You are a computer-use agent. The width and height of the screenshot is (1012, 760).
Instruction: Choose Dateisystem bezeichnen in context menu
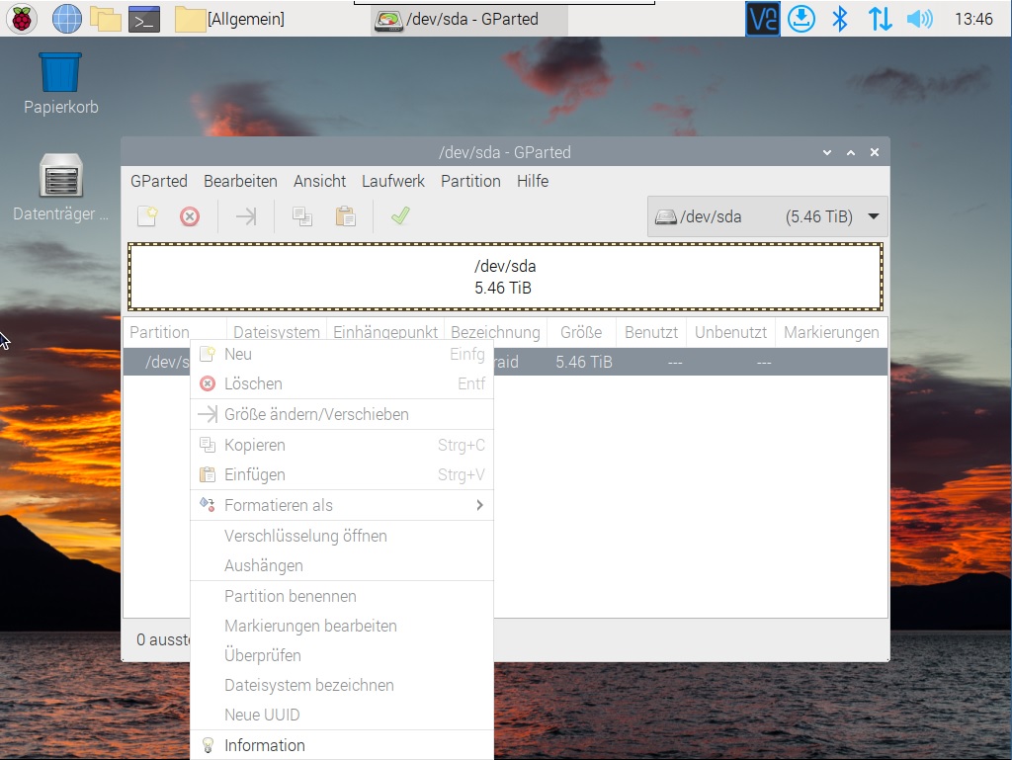(342, 685)
